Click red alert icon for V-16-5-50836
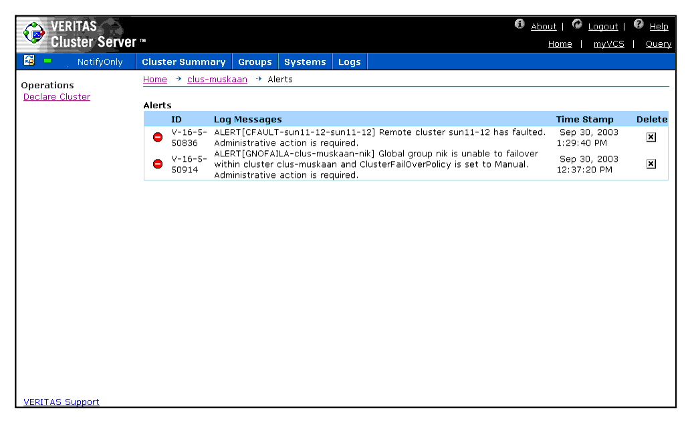 (x=158, y=137)
